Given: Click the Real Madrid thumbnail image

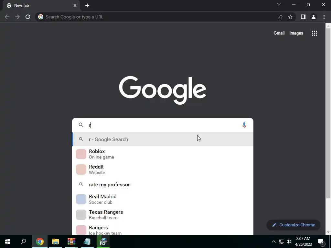Looking at the screenshot, I should (x=81, y=199).
